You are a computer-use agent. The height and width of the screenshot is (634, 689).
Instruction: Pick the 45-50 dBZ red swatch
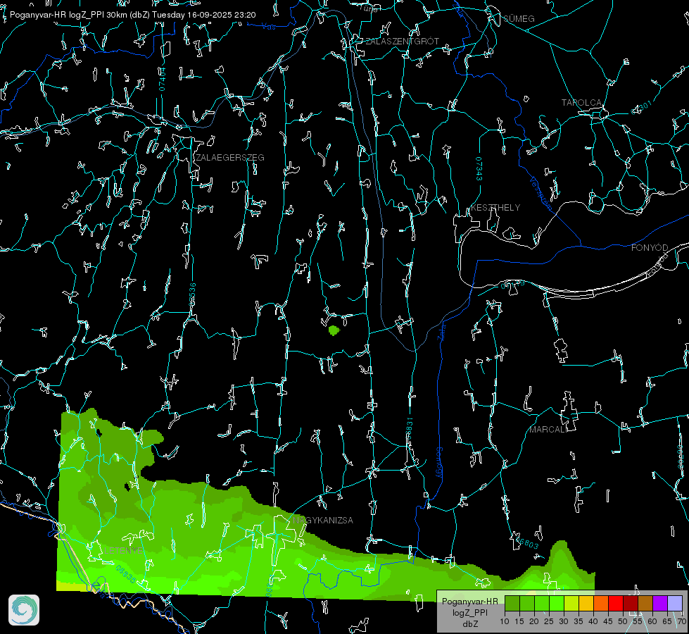tap(616, 604)
